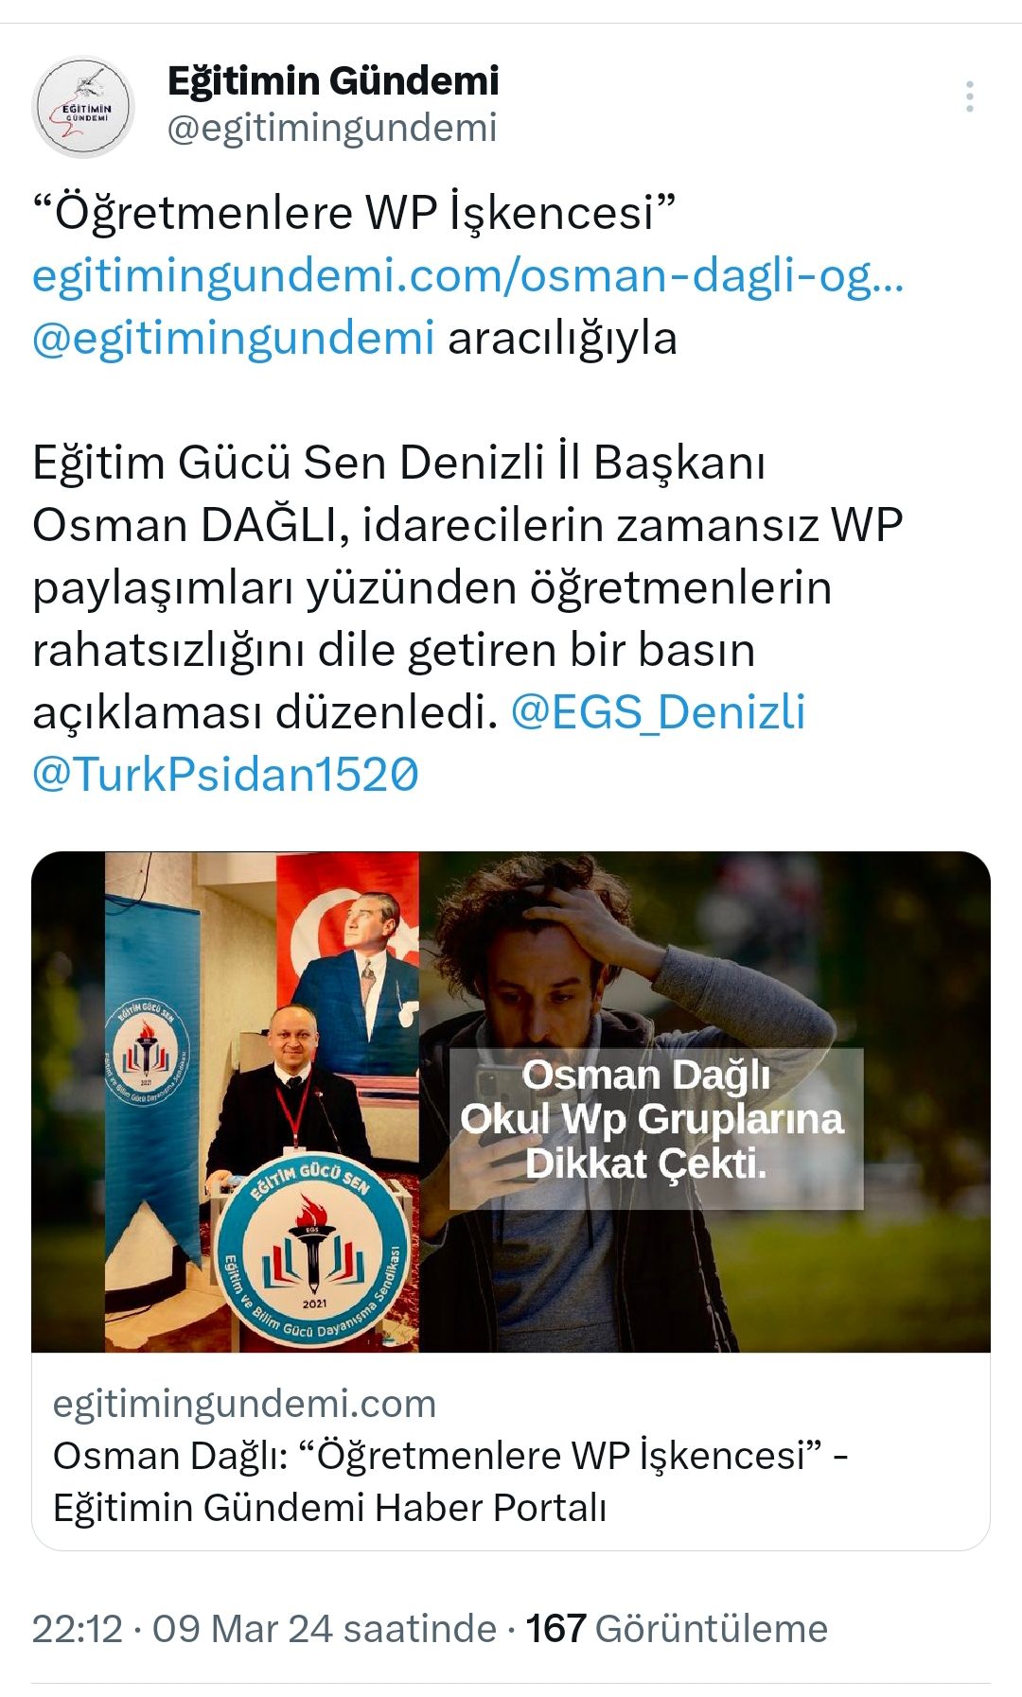Image resolution: width=1022 pixels, height=1697 pixels.
Task: Open the Eğitimin Gündemi display name
Action: click(x=333, y=80)
